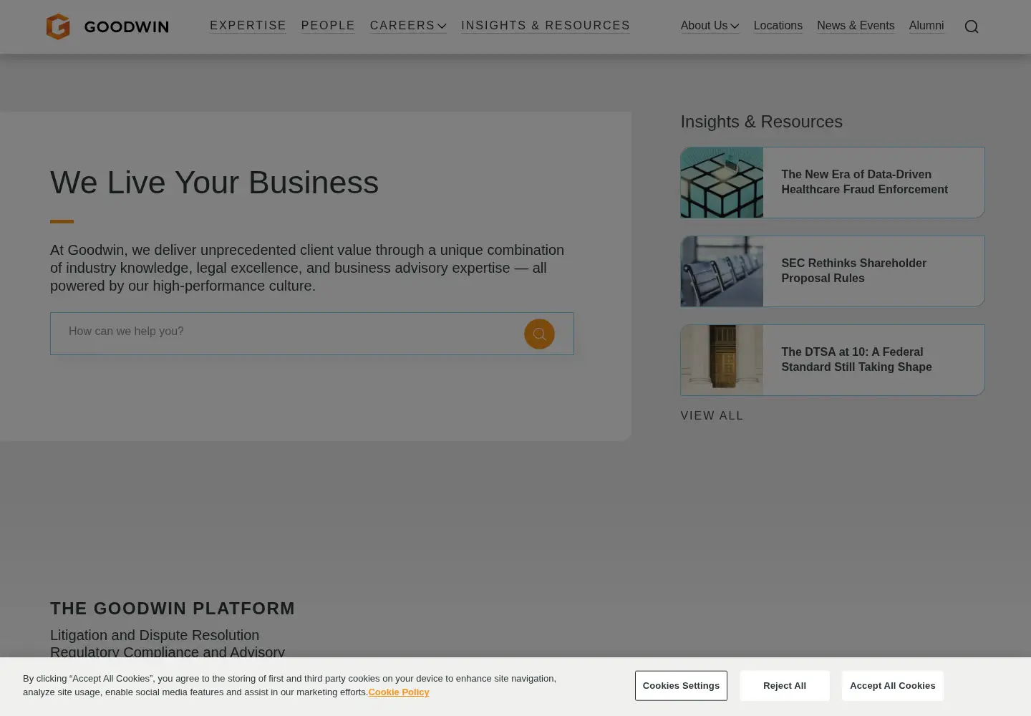Open the header search magnifier icon
Screen dimensions: 1031x716
[x=972, y=26]
